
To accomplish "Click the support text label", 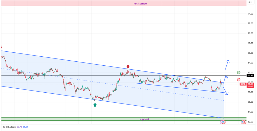I will tap(144, 119).
